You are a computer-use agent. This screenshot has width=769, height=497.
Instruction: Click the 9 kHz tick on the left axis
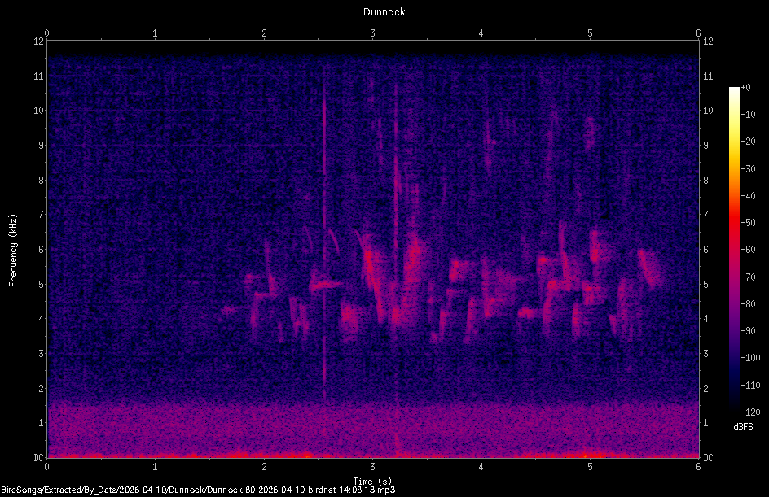[x=39, y=144]
